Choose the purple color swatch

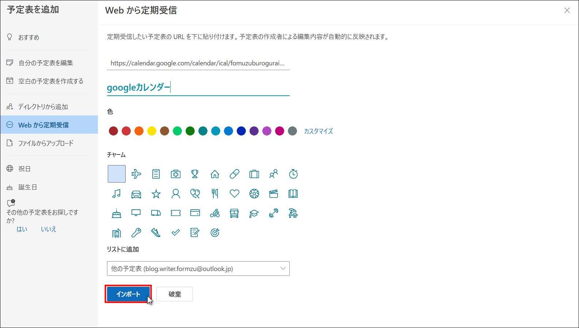point(254,131)
